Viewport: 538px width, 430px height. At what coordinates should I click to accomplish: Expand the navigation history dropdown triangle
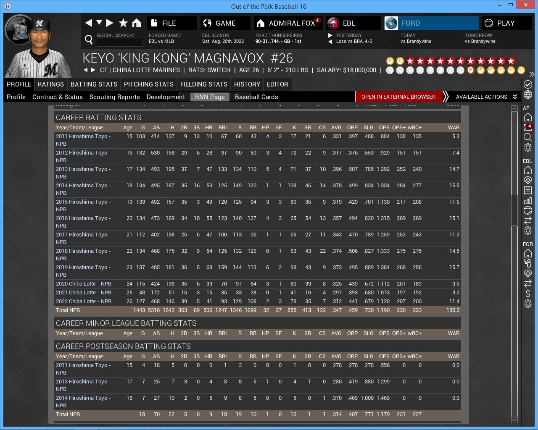pos(99,23)
